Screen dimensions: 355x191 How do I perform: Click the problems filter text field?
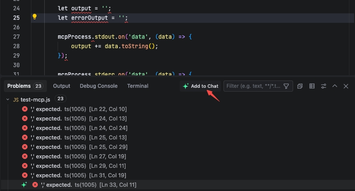coord(254,86)
